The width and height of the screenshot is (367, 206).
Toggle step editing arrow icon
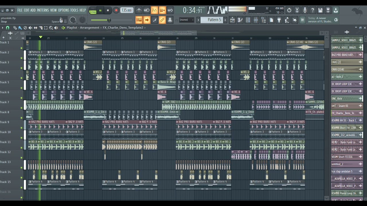click(x=147, y=20)
